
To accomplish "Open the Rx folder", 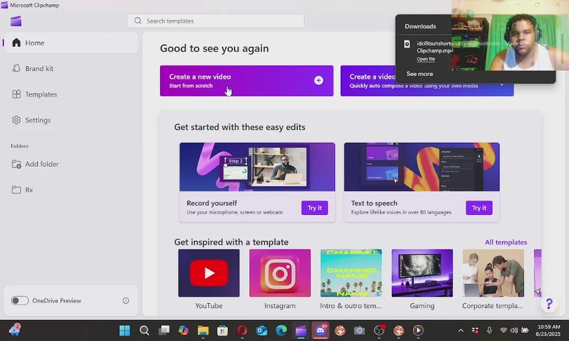I will coord(71,190).
